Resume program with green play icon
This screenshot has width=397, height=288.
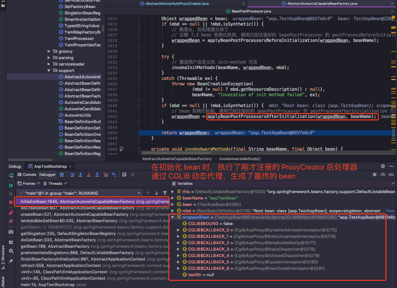11,185
